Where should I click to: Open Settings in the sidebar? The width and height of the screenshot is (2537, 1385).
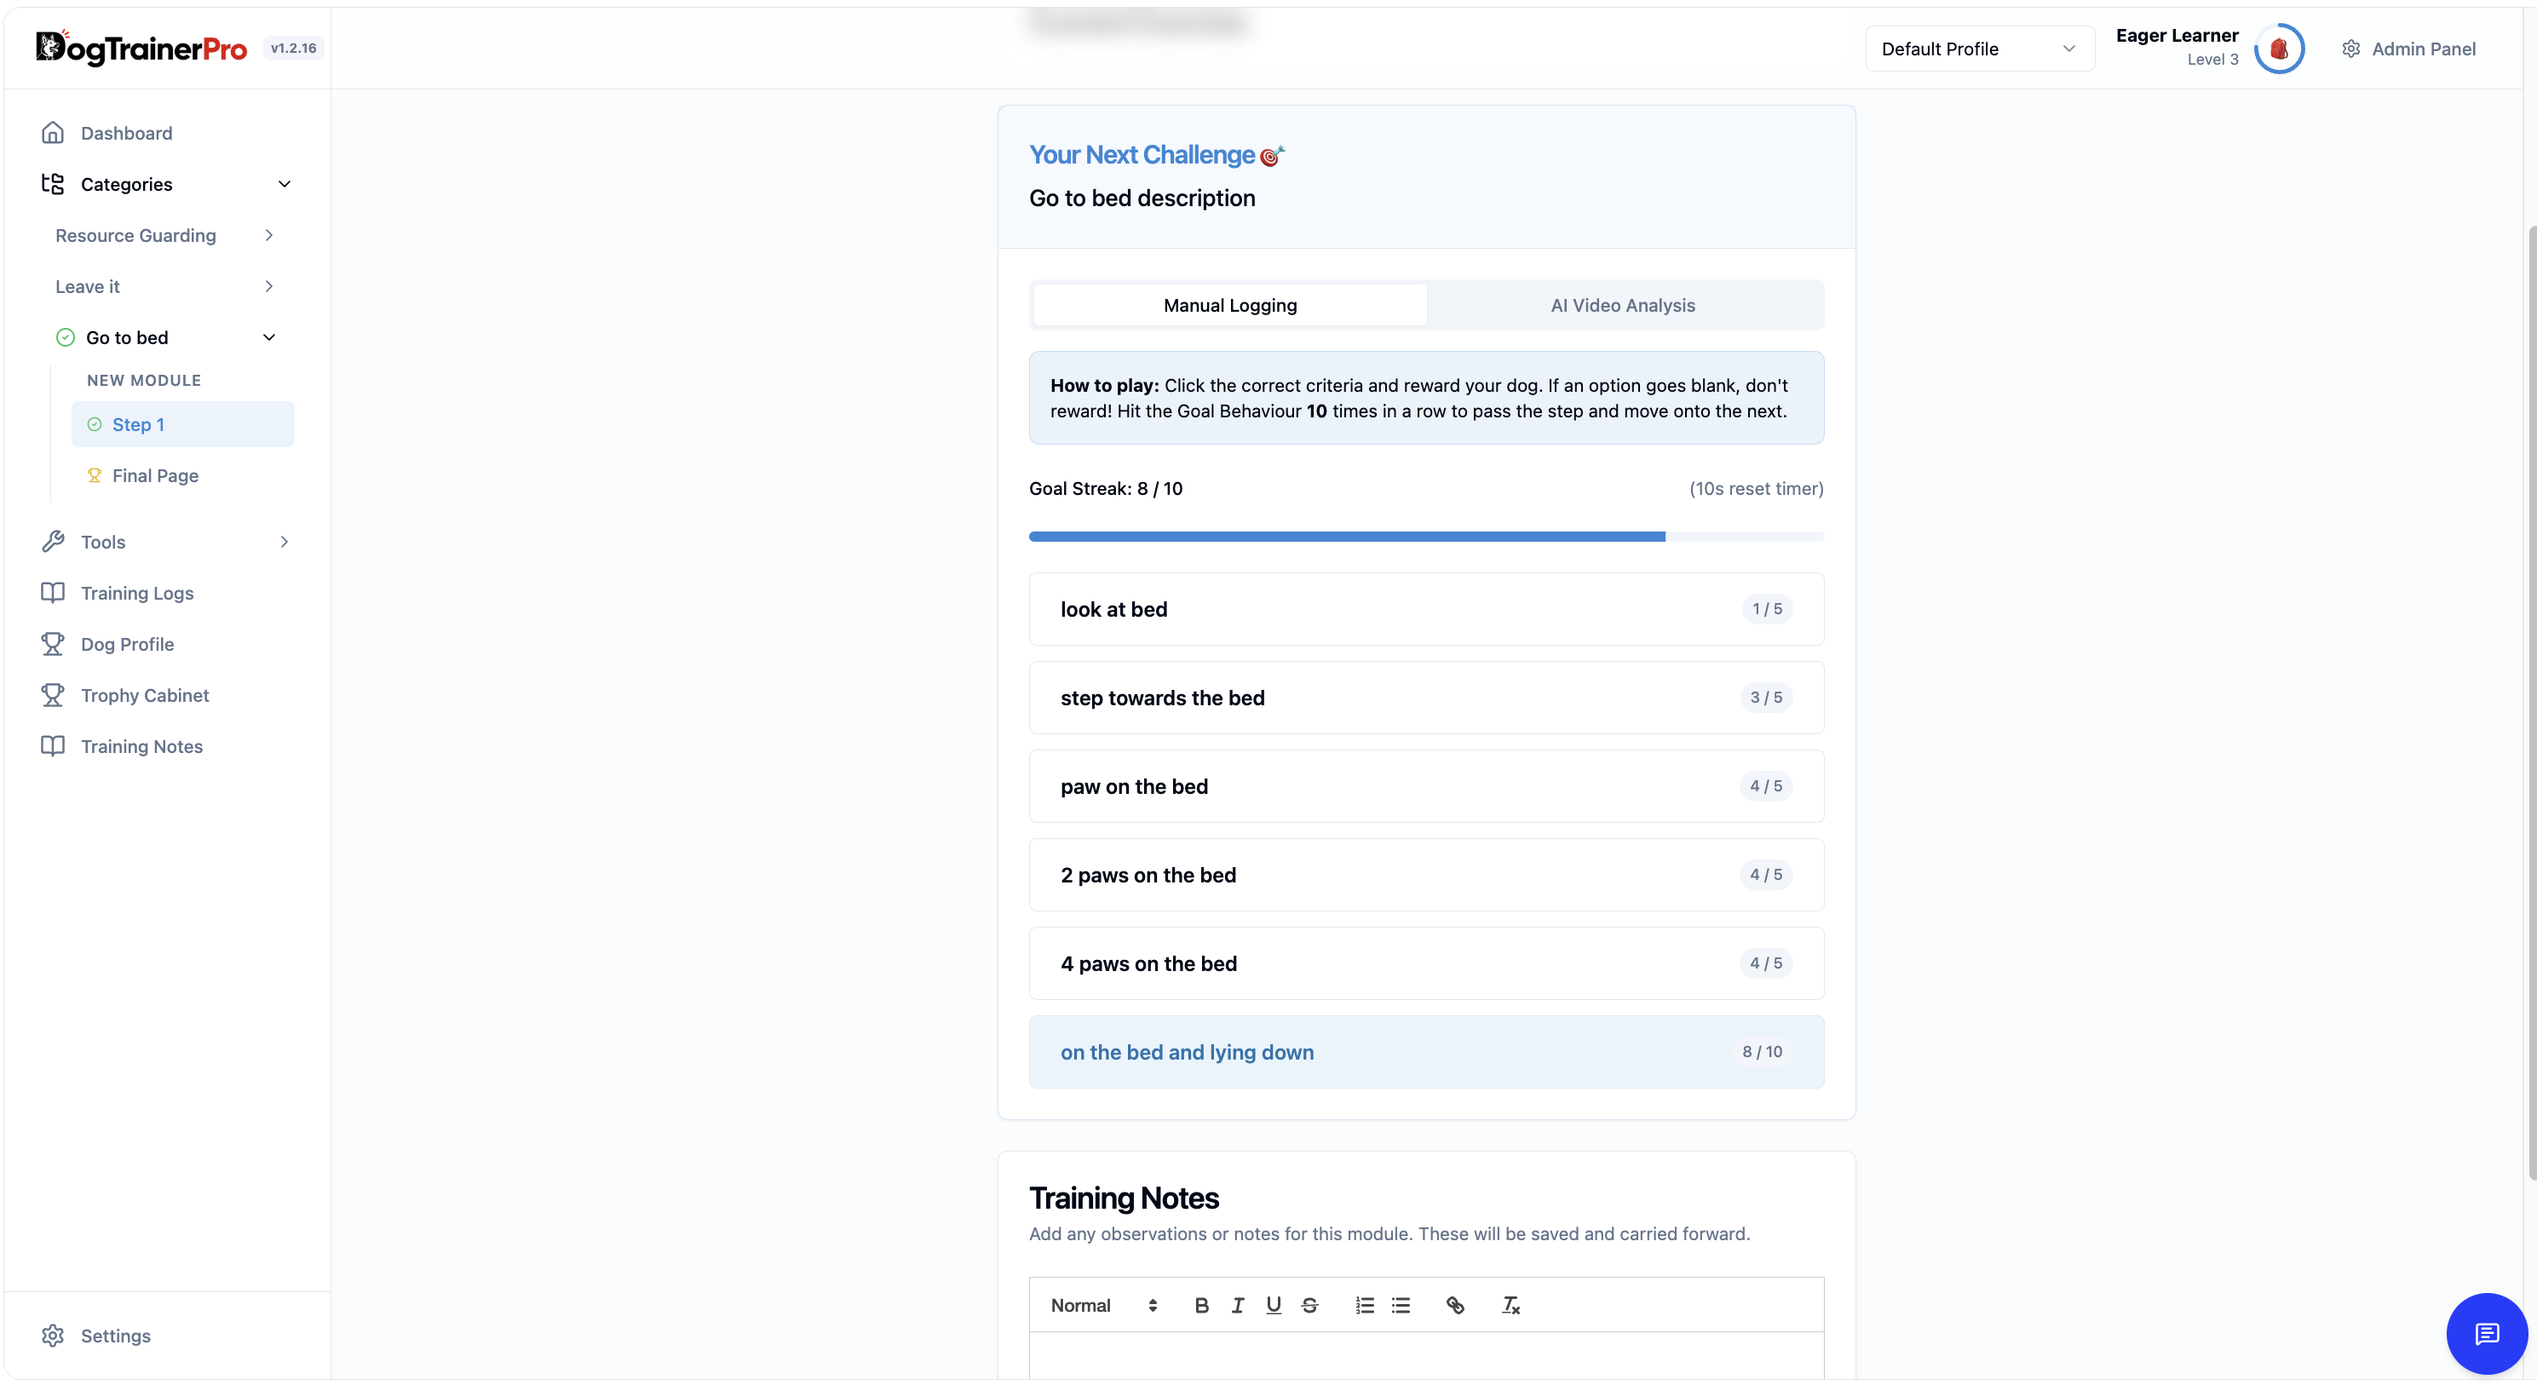[x=168, y=1336]
